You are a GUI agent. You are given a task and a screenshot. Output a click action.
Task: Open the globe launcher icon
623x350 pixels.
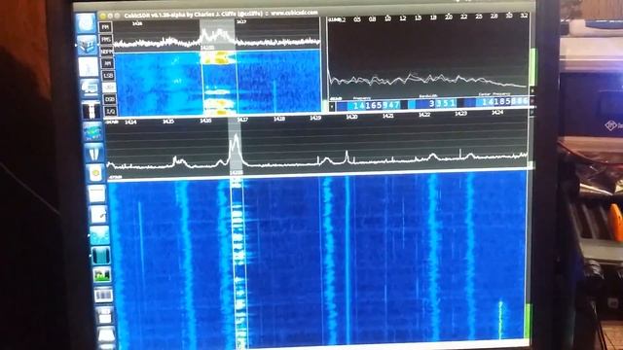(x=92, y=132)
